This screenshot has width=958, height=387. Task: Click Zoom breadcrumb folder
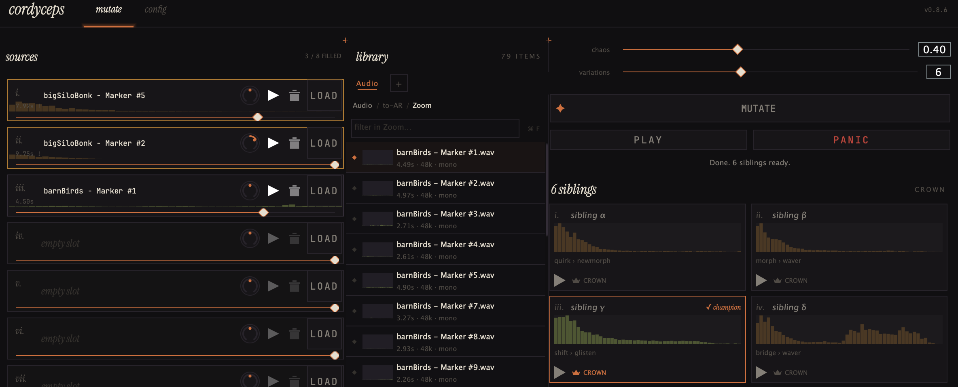[x=422, y=105]
